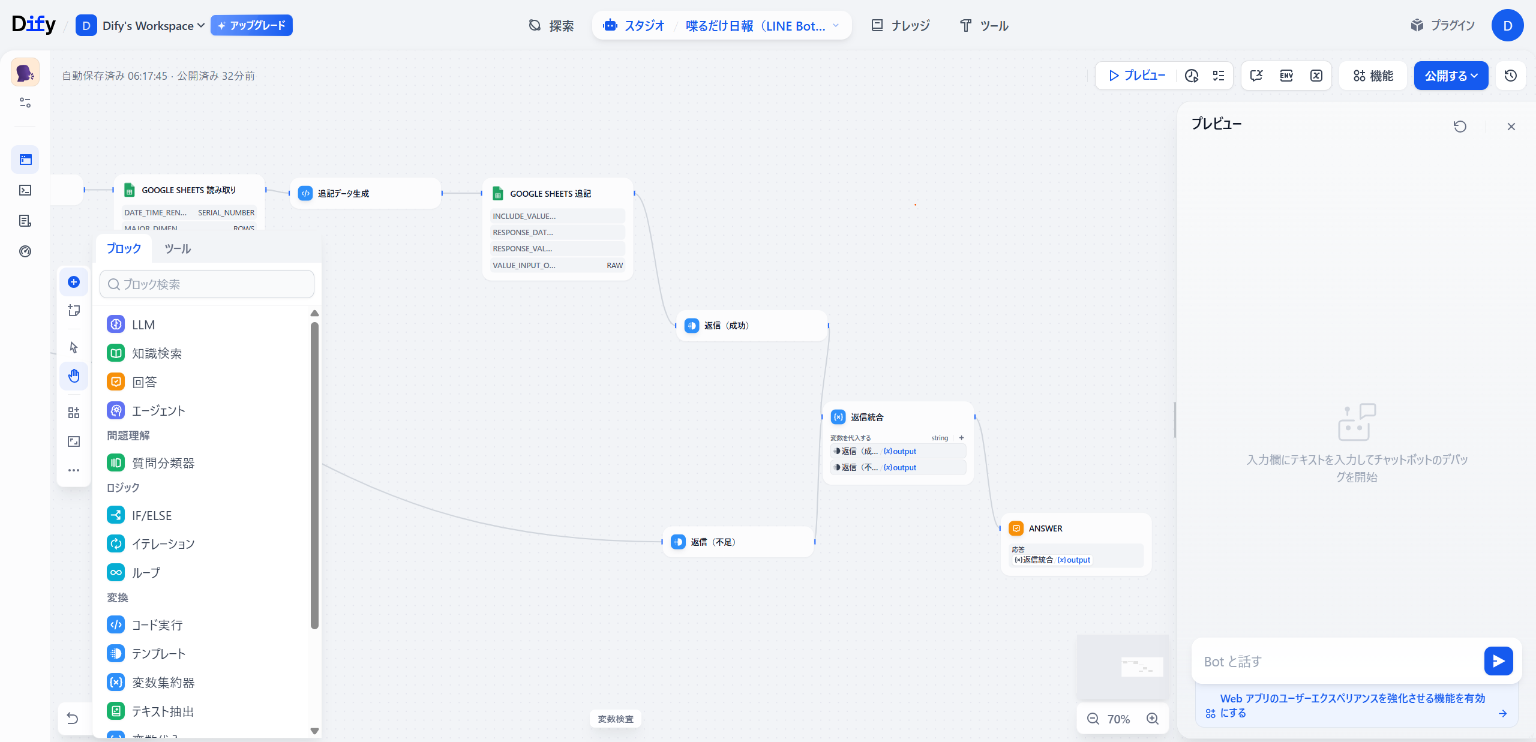This screenshot has height=742, width=1536.
Task: Zoom in with the plus magnifier control
Action: click(1153, 718)
